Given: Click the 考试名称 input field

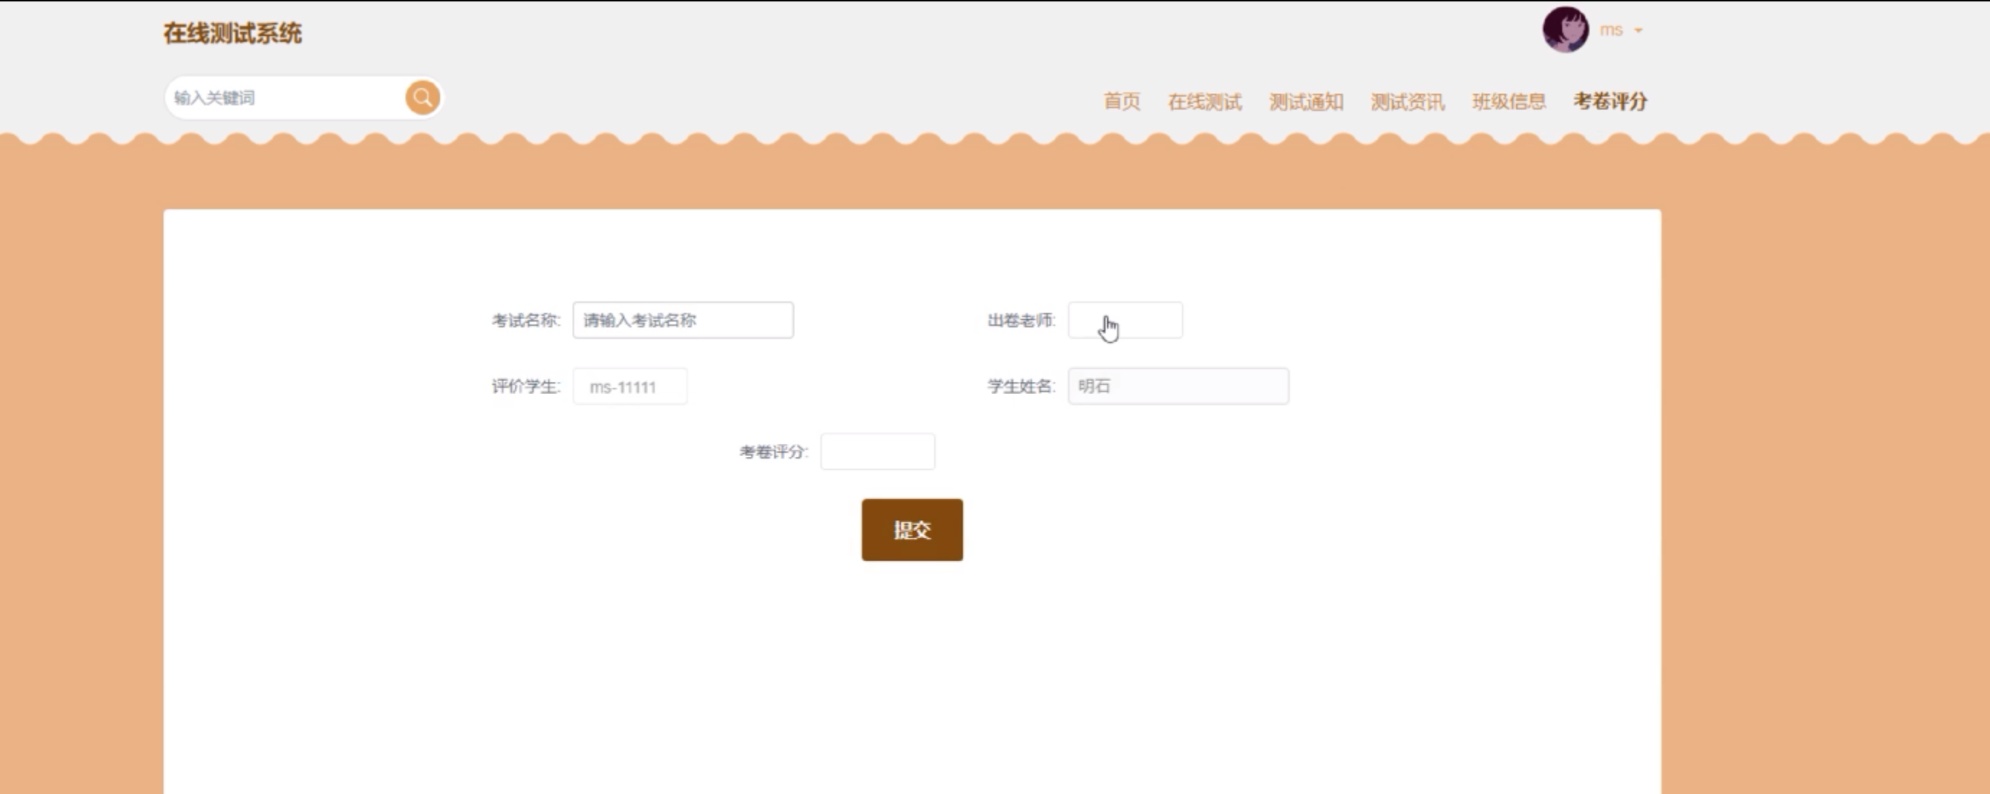Looking at the screenshot, I should coord(682,320).
